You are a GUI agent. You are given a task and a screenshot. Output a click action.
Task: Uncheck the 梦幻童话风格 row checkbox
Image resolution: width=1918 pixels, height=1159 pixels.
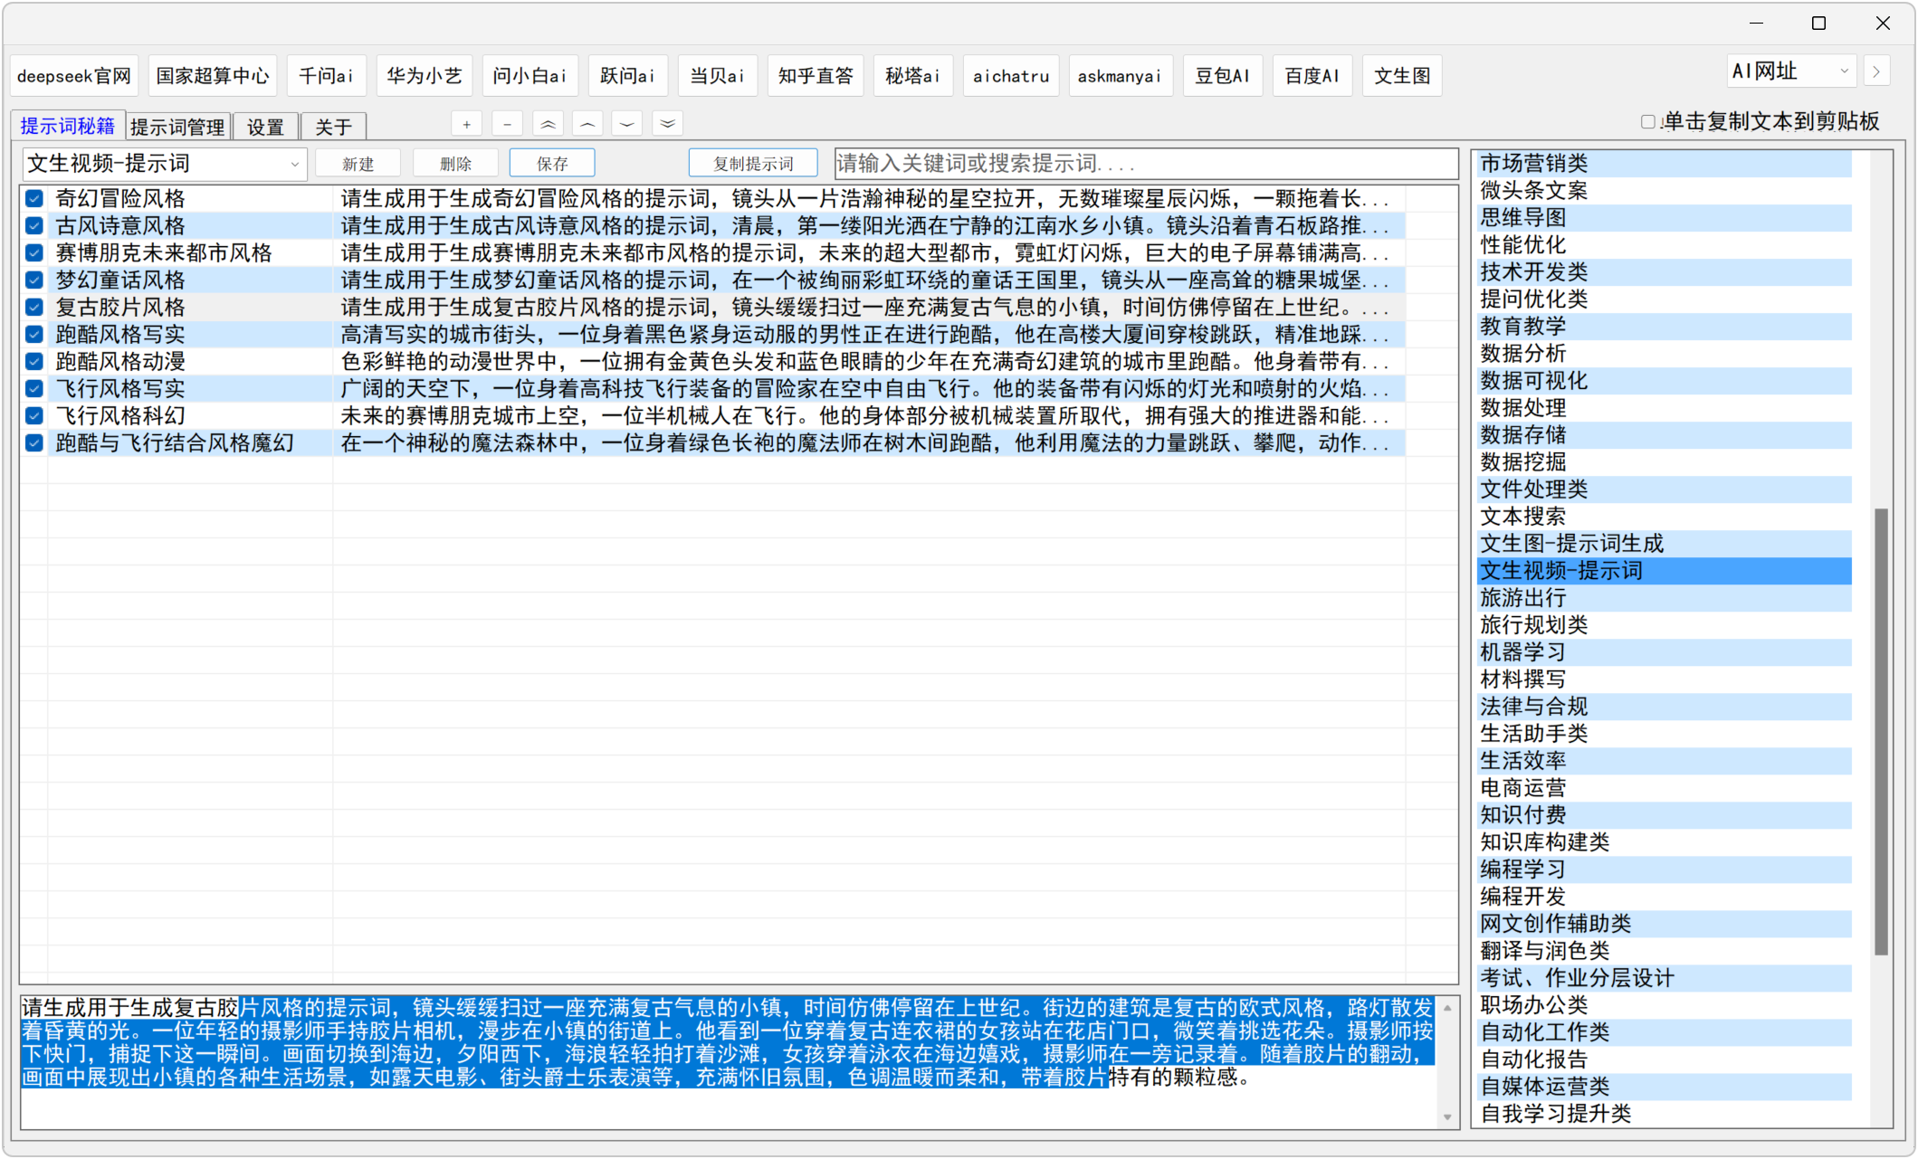(x=34, y=280)
